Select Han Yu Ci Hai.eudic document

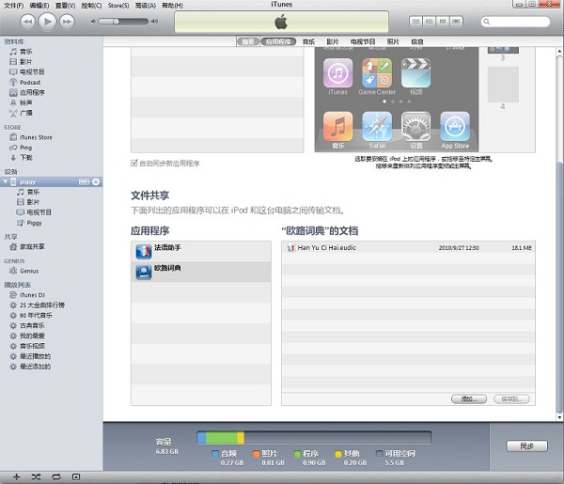(408, 247)
